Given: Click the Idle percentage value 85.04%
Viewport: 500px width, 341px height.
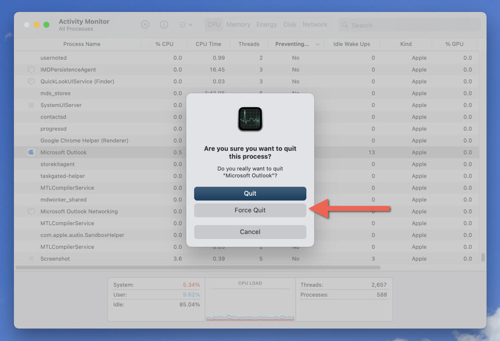Looking at the screenshot, I should point(190,305).
